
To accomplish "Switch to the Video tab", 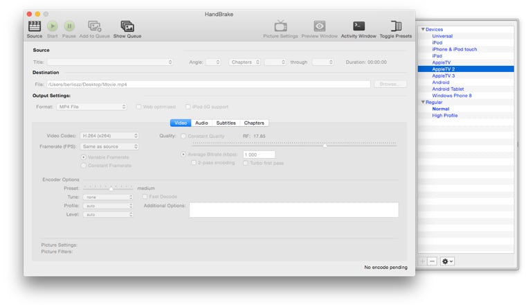I will pos(181,123).
